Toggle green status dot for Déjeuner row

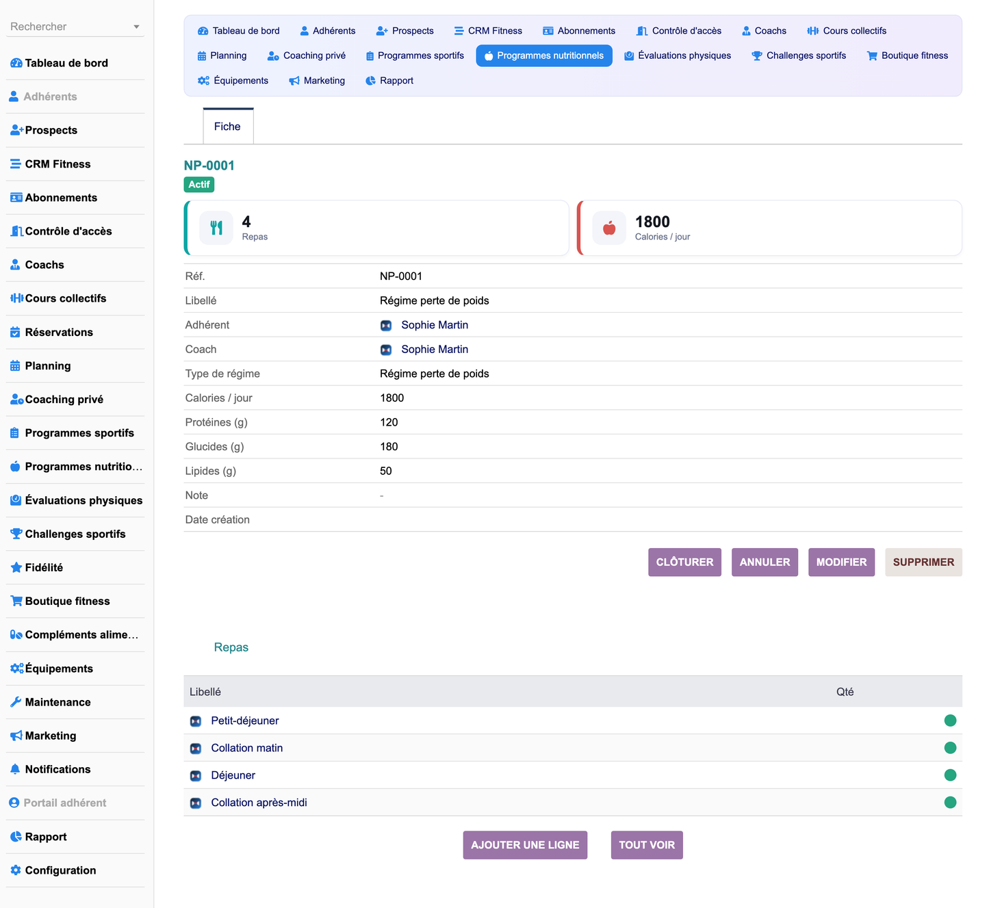click(950, 775)
